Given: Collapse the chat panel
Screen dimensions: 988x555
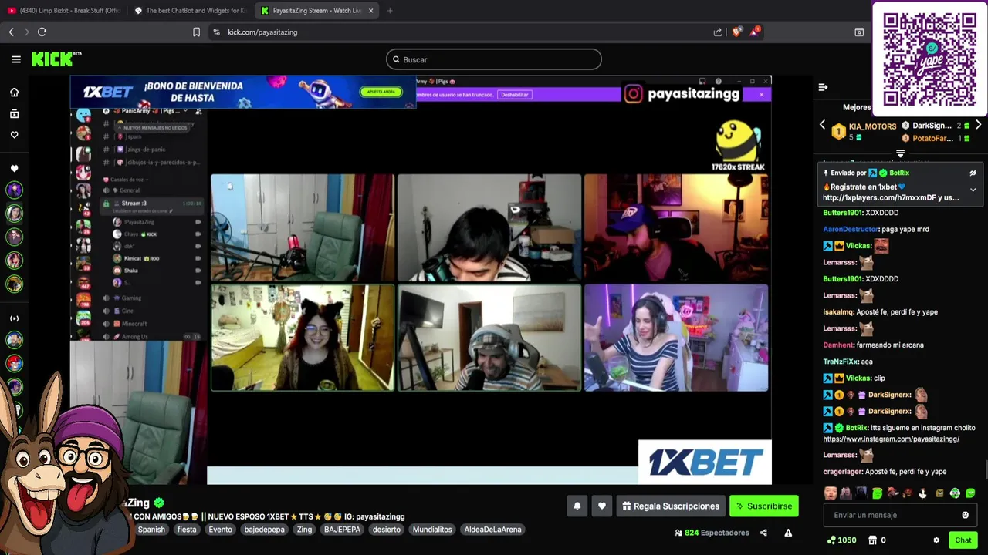Looking at the screenshot, I should click(x=823, y=87).
